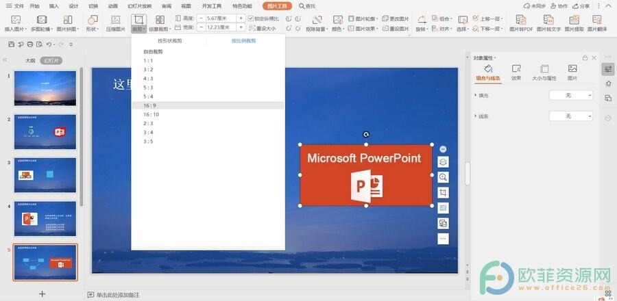This screenshot has height=301, width=617.
Task: Select the 16:9 crop ratio
Action: (x=208, y=105)
